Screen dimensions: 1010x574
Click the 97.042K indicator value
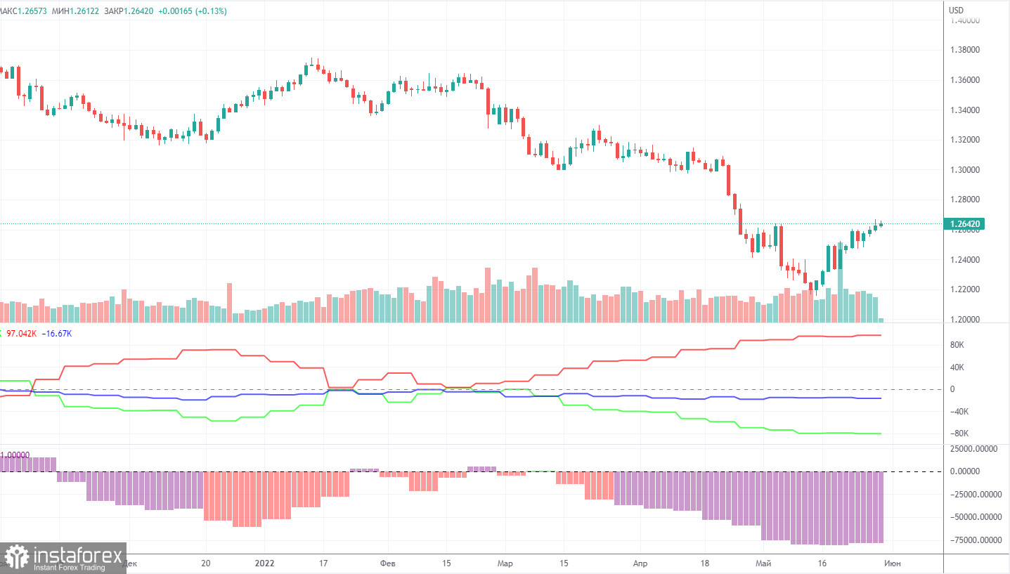coord(21,333)
